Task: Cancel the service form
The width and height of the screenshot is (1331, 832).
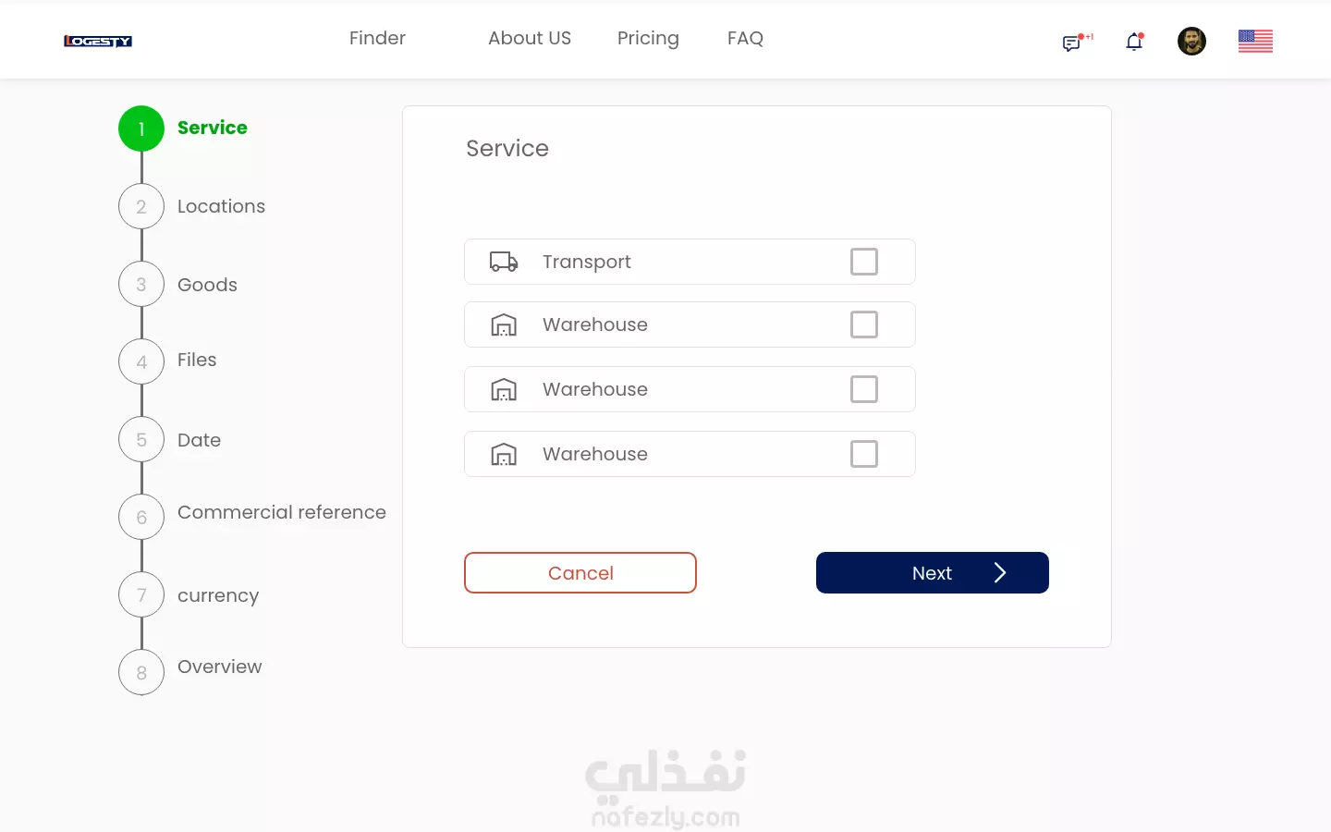Action: pos(580,572)
